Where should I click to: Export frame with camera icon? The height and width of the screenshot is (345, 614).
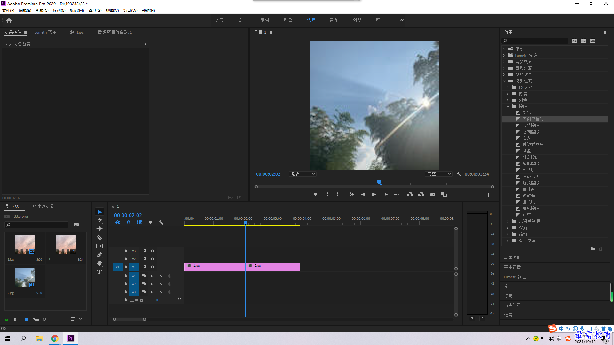[433, 195]
